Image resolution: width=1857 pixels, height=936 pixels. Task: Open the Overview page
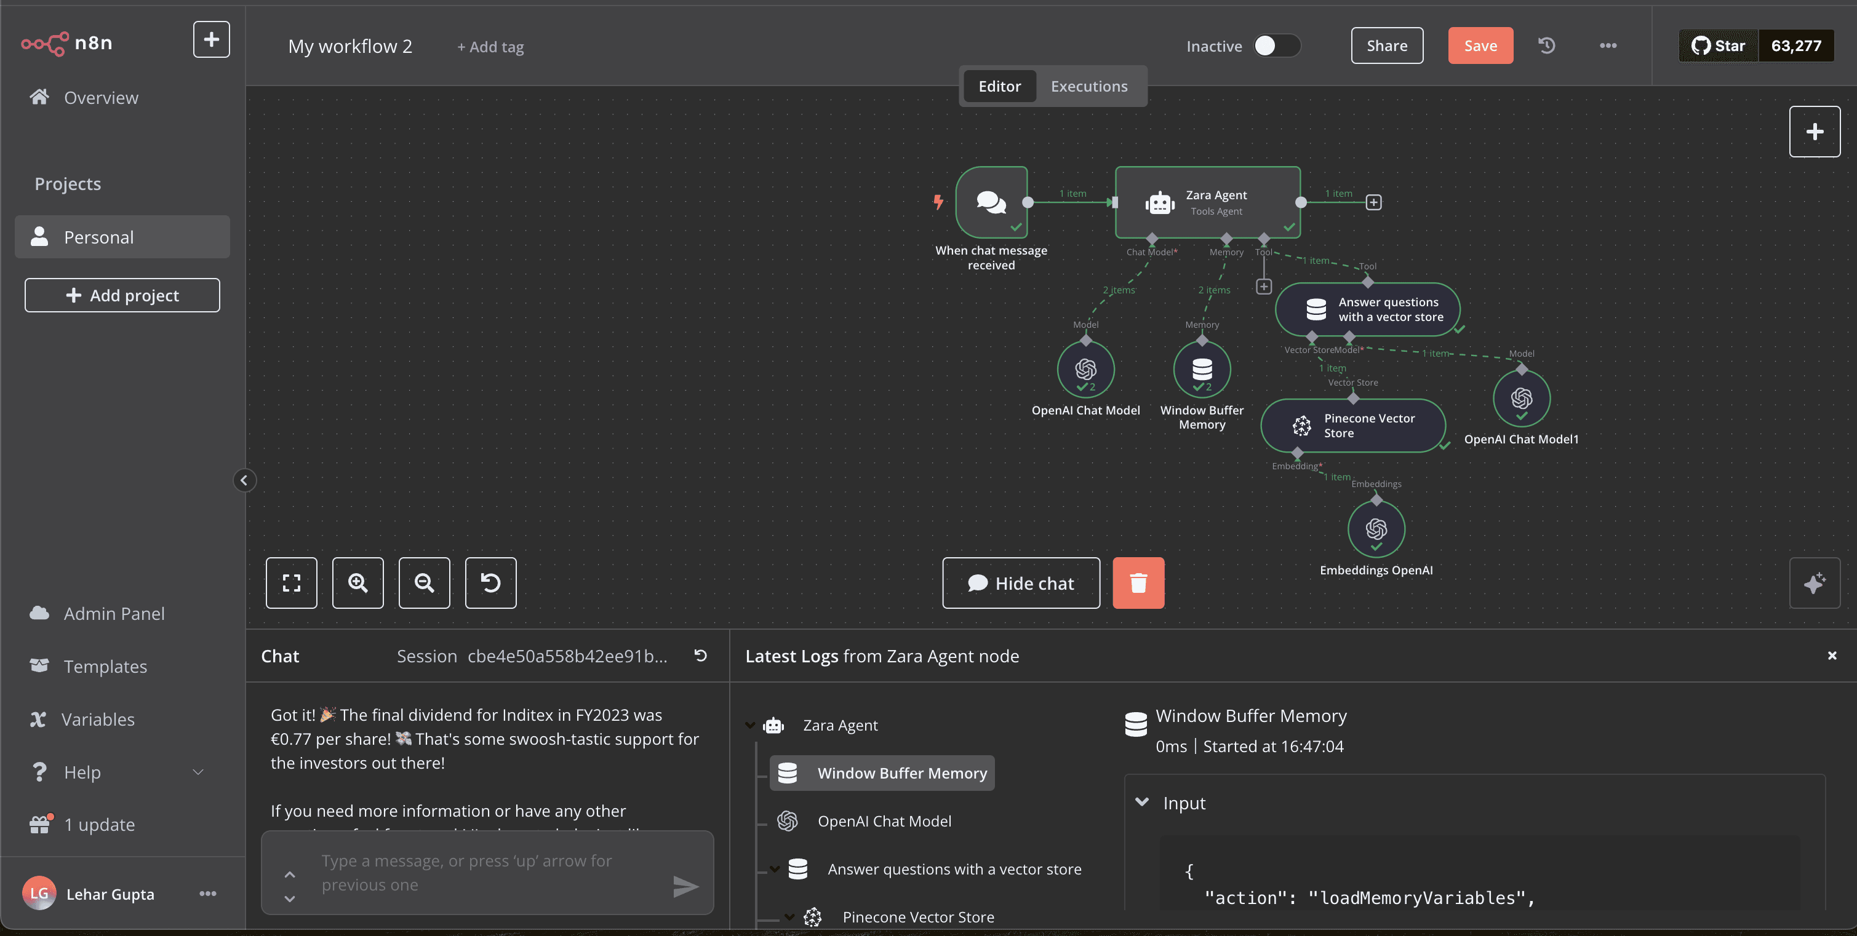(x=101, y=97)
